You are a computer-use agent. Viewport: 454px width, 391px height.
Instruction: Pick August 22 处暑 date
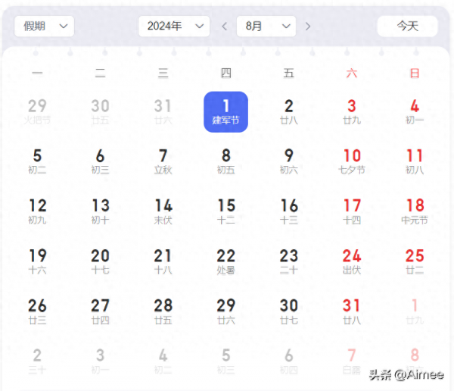pyautogui.click(x=225, y=261)
